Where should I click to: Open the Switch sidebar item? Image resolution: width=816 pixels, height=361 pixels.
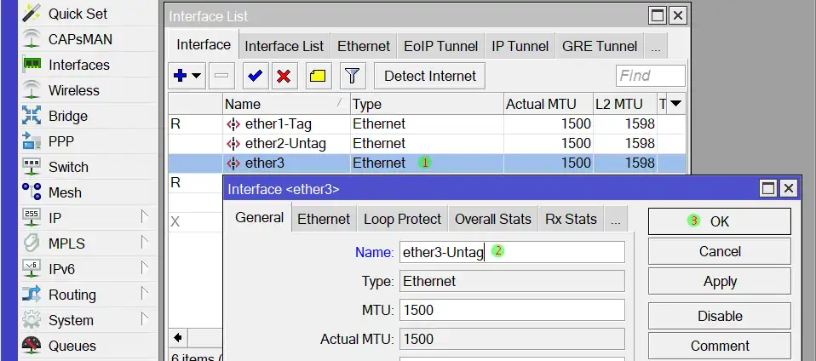(68, 167)
